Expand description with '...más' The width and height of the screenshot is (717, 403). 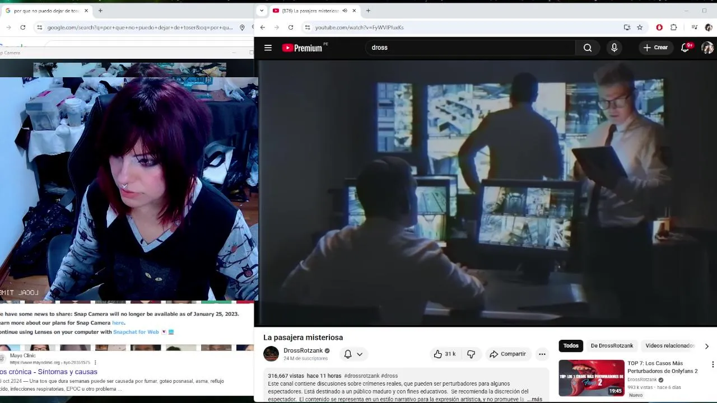[535, 399]
